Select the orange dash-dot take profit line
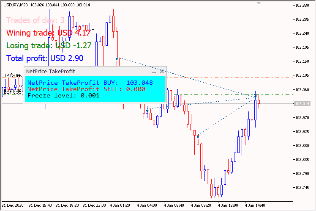This screenshot has height=211, width=316. (x=229, y=78)
